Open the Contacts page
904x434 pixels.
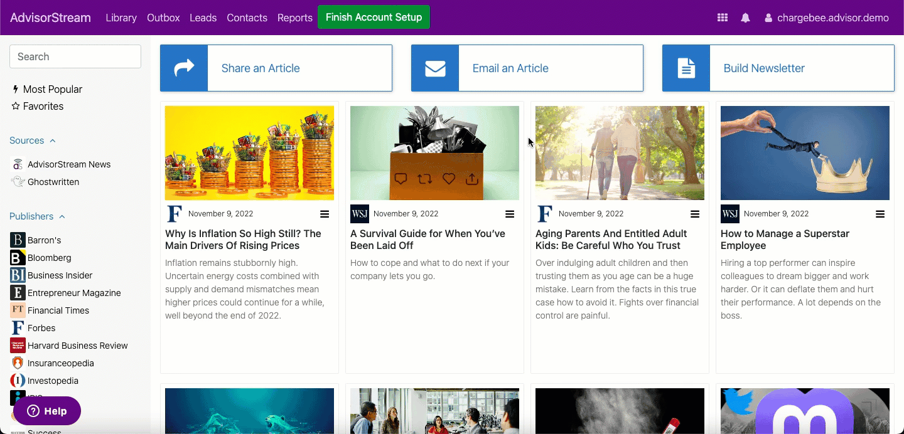click(247, 18)
